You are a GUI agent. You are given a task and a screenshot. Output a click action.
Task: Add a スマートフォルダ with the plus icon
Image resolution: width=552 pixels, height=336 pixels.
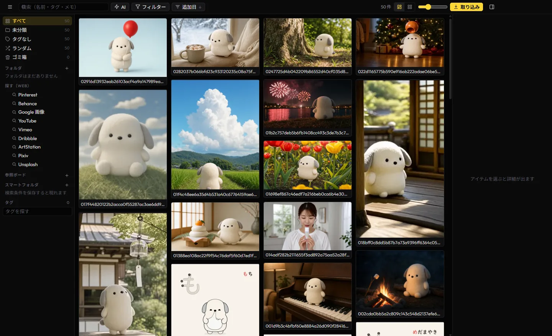(x=67, y=185)
